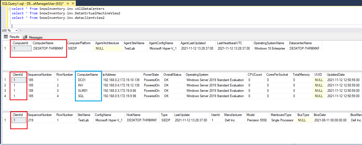Select the Windows 10 Enterprise cell
The image size is (362, 145).
tap(270, 48)
